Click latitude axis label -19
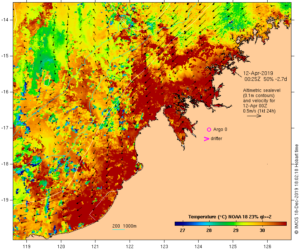Image resolution: width=301 pixels, height=250 pixels. [x=4, y=200]
